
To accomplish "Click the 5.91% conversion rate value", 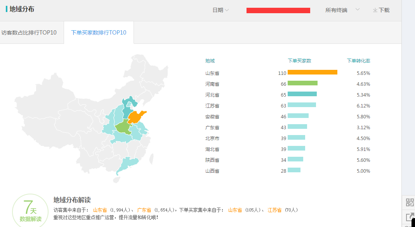I will 363,149.
